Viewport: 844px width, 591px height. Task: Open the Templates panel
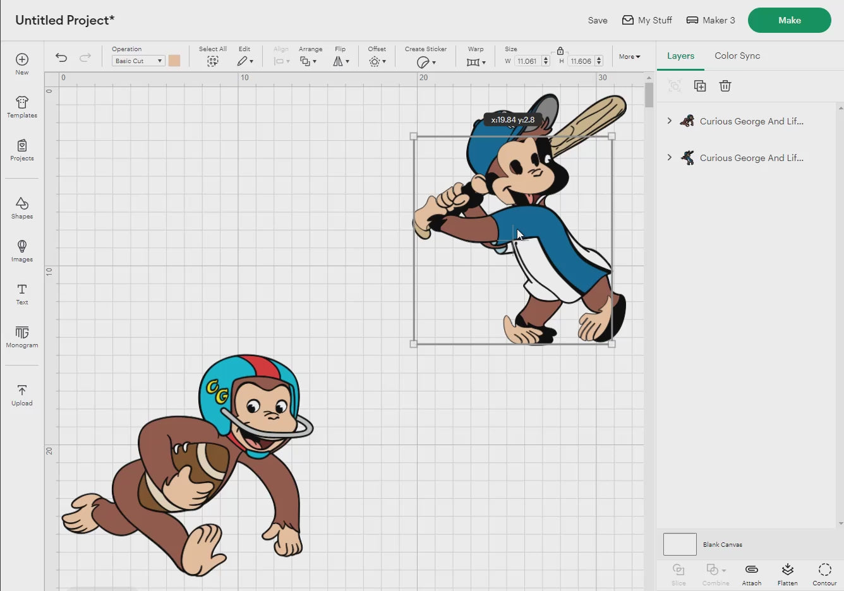point(22,107)
